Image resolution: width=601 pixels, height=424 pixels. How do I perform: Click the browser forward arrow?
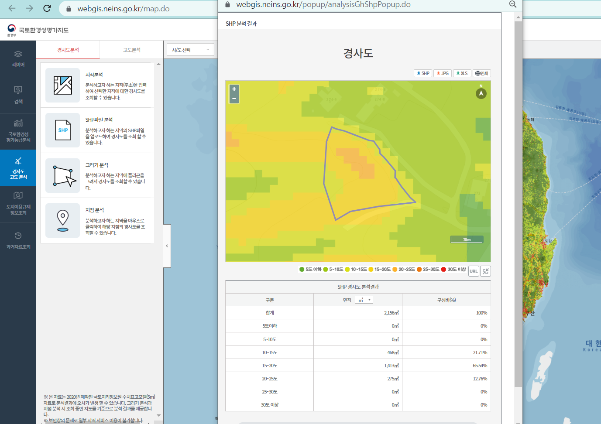(29, 8)
